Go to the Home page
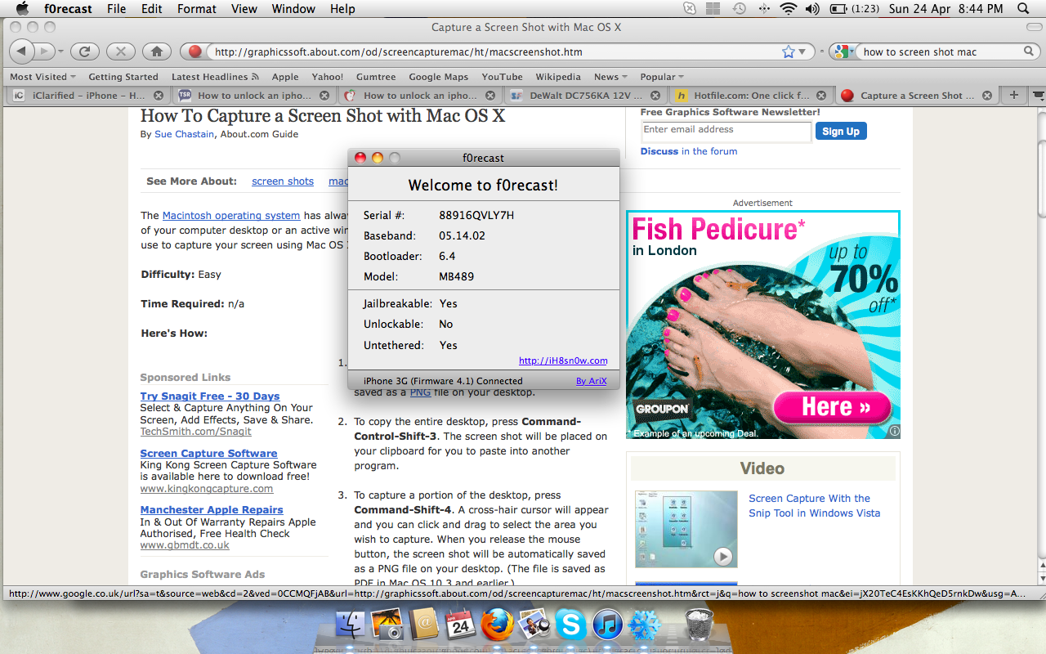This screenshot has height=654, width=1046. 157,52
